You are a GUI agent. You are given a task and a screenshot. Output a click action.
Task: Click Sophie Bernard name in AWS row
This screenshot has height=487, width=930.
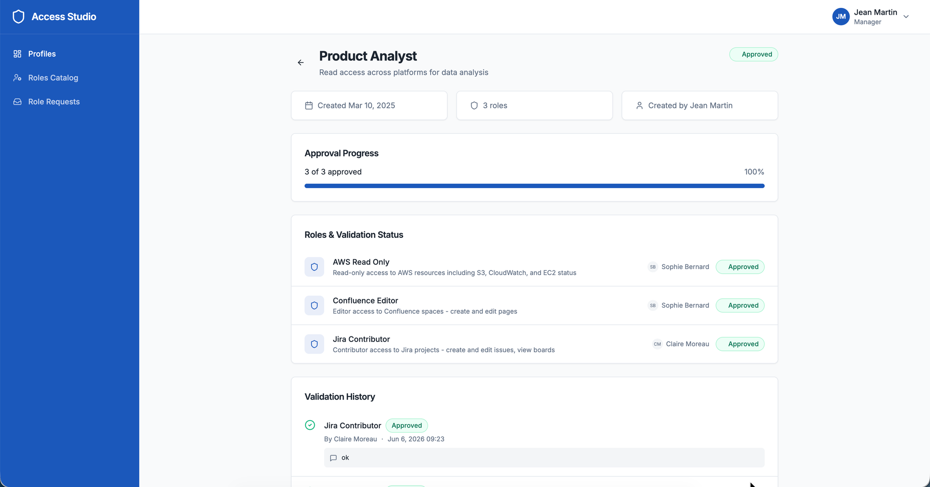tap(685, 267)
